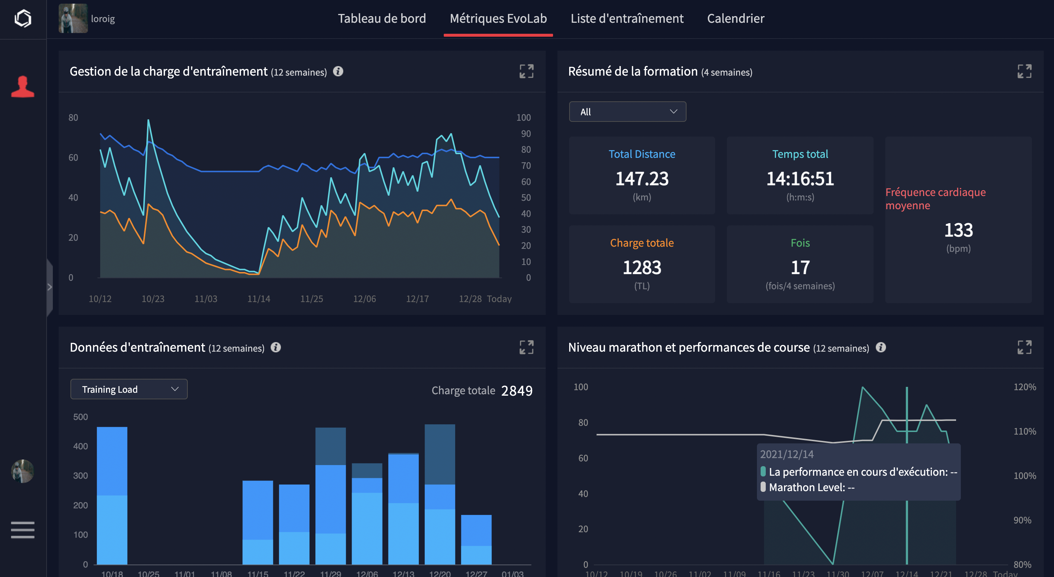The width and height of the screenshot is (1054, 577).
Task: Click the COROS hexagon logo
Action: click(x=23, y=18)
